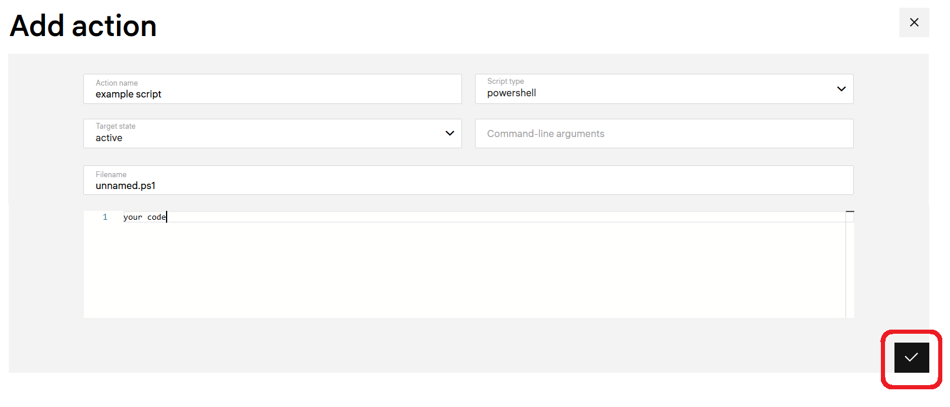This screenshot has height=407, width=950.
Task: Click the word "your" in the editor
Action: pyautogui.click(x=133, y=217)
